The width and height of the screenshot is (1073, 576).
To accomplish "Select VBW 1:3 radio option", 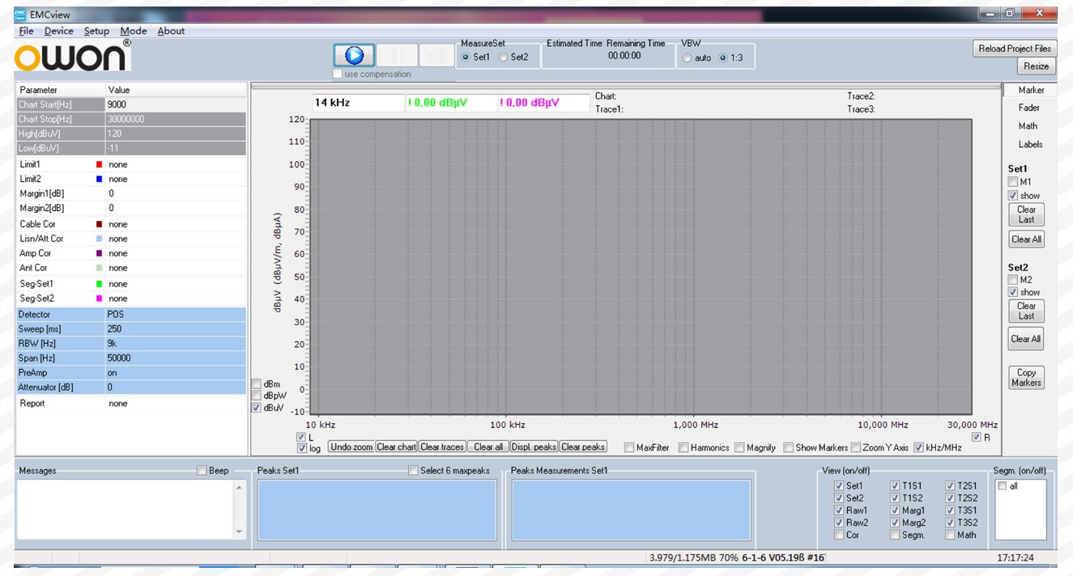I will [723, 58].
